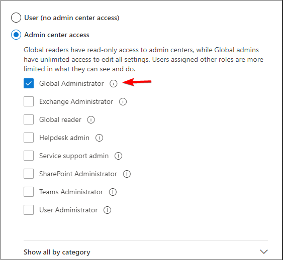This screenshot has width=283, height=260.
Task: Show info icon for Global reader
Action: click(91, 119)
